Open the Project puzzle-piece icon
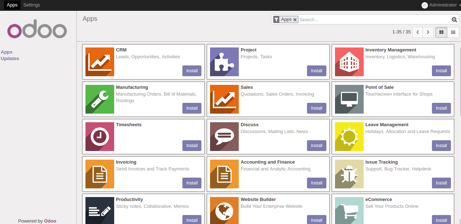This screenshot has width=461, height=224. (224, 62)
